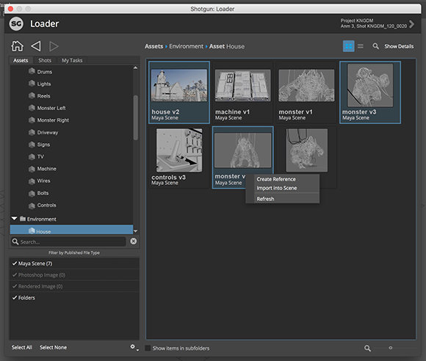Go back with the left arrow icon

36,46
